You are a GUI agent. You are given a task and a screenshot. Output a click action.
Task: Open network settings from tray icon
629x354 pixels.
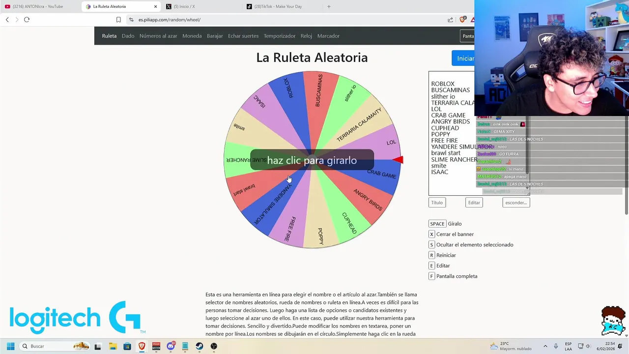point(580,346)
